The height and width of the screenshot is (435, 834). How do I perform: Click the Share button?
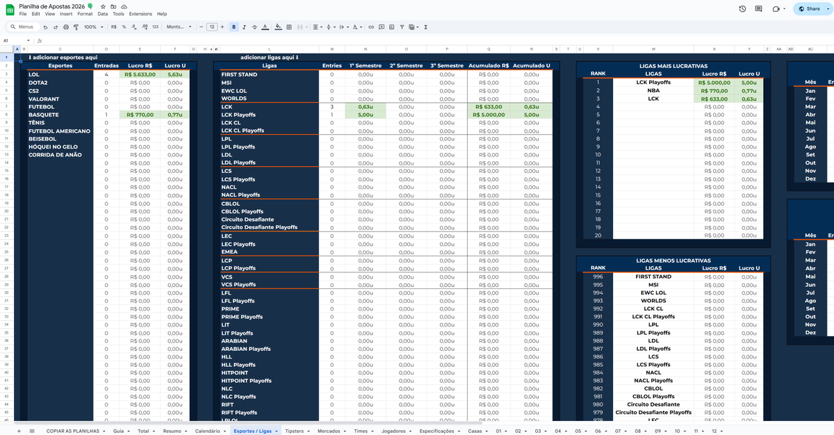coord(808,9)
